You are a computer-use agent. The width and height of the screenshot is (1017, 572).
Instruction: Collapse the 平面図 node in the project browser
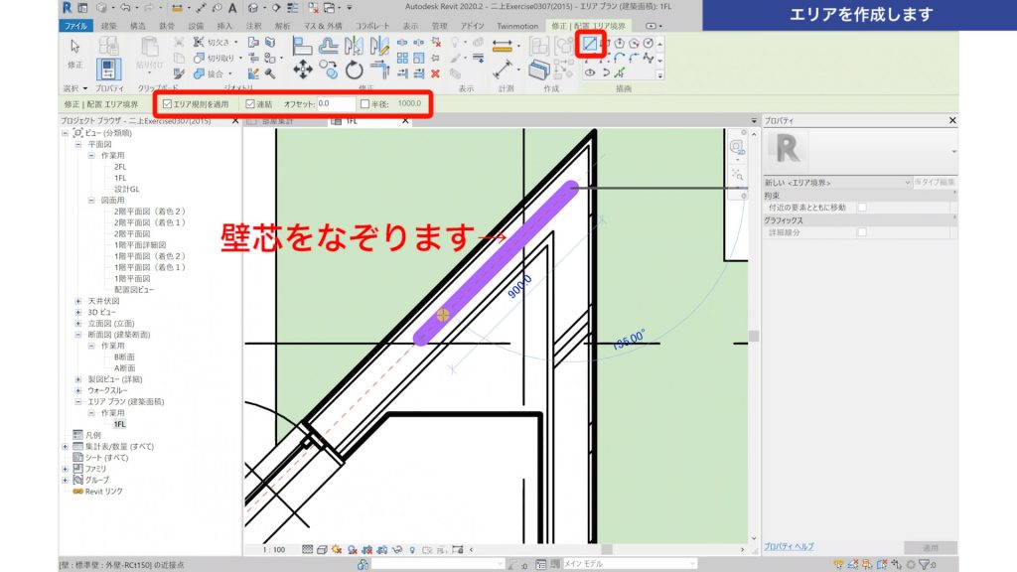coord(77,146)
